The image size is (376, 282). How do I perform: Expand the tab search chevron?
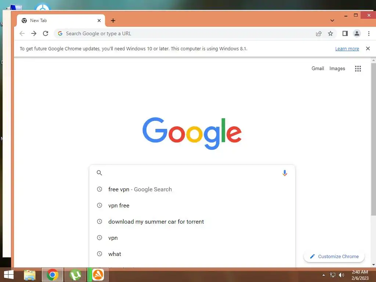click(x=332, y=21)
